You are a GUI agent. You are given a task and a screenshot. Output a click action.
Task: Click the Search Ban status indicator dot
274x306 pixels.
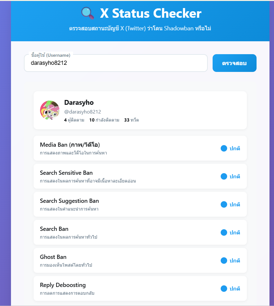coord(224,232)
